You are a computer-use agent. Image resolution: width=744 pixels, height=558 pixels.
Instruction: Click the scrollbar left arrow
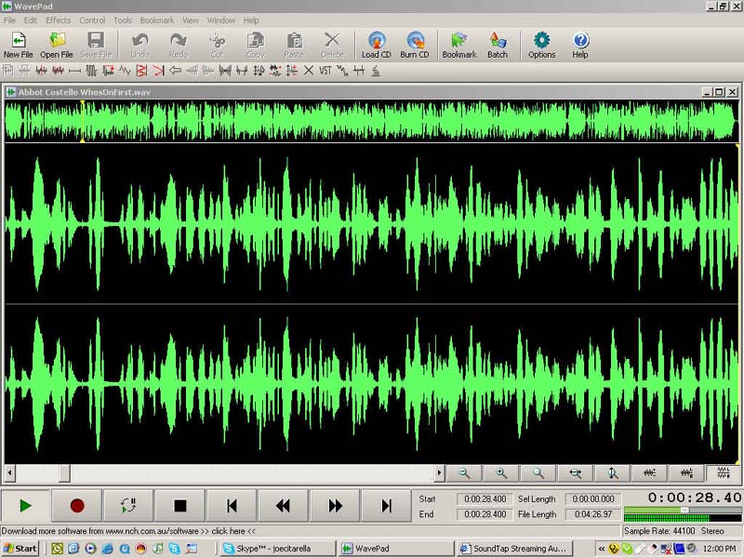point(9,473)
